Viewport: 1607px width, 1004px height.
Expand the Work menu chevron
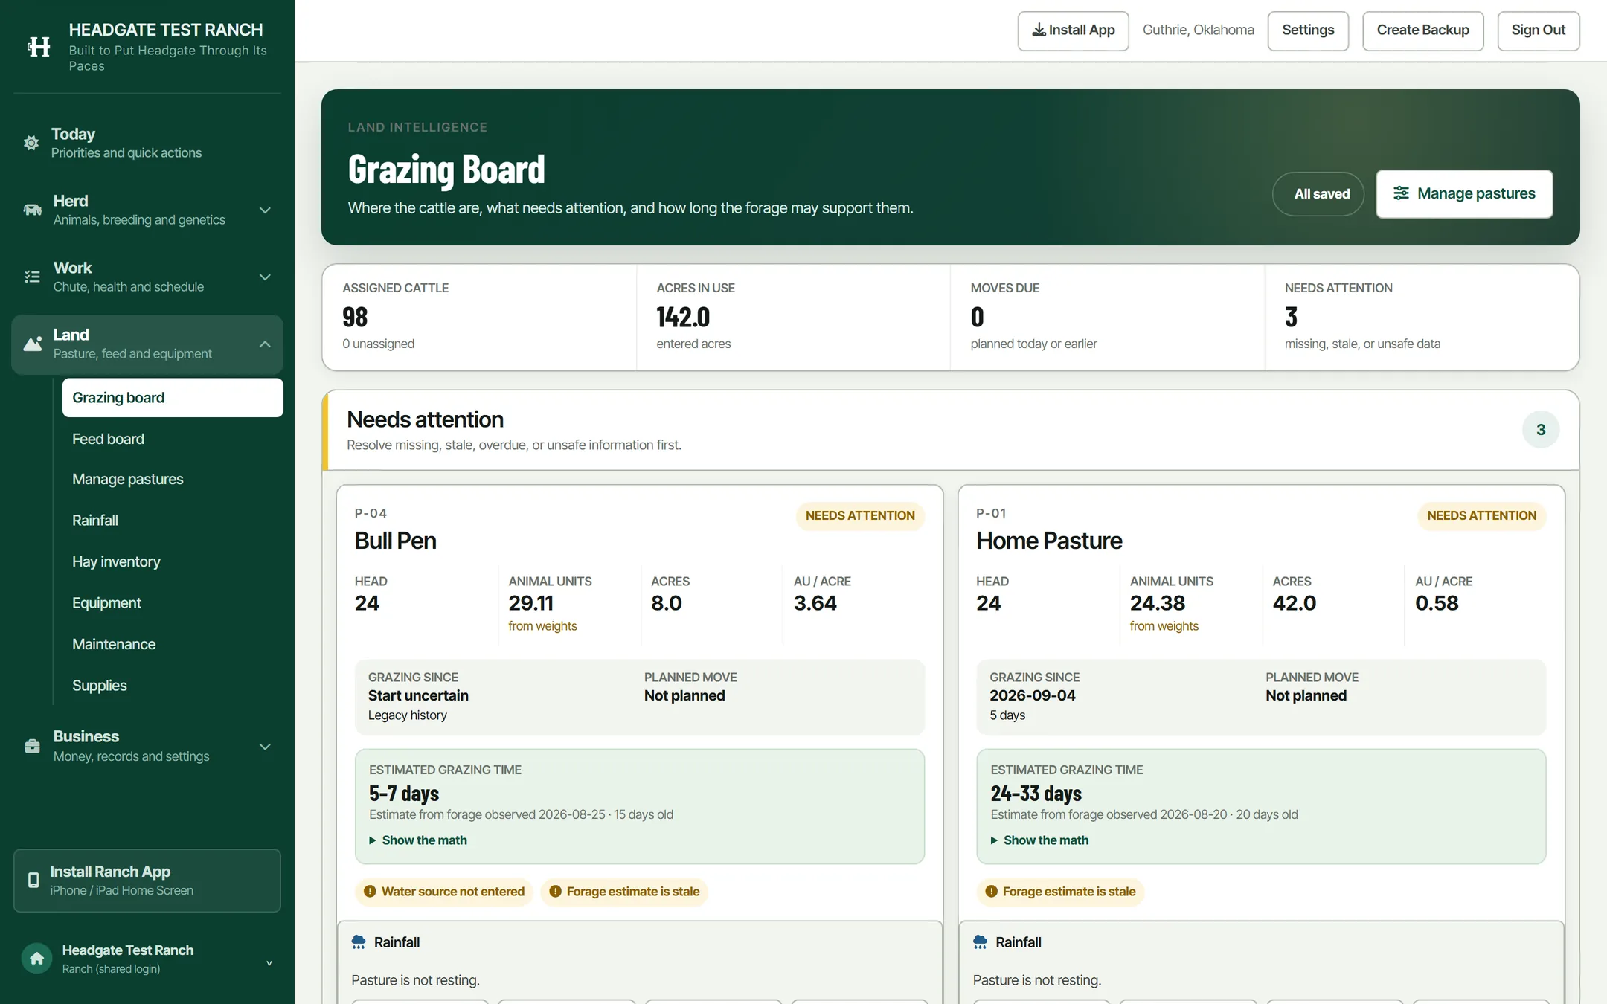coord(265,277)
